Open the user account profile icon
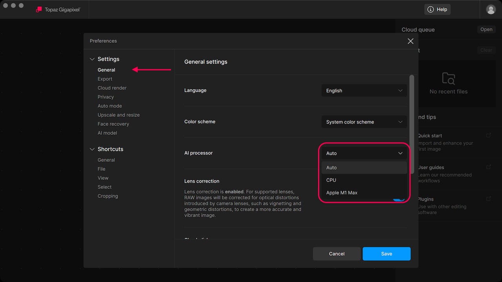The width and height of the screenshot is (502, 282). 491,9
